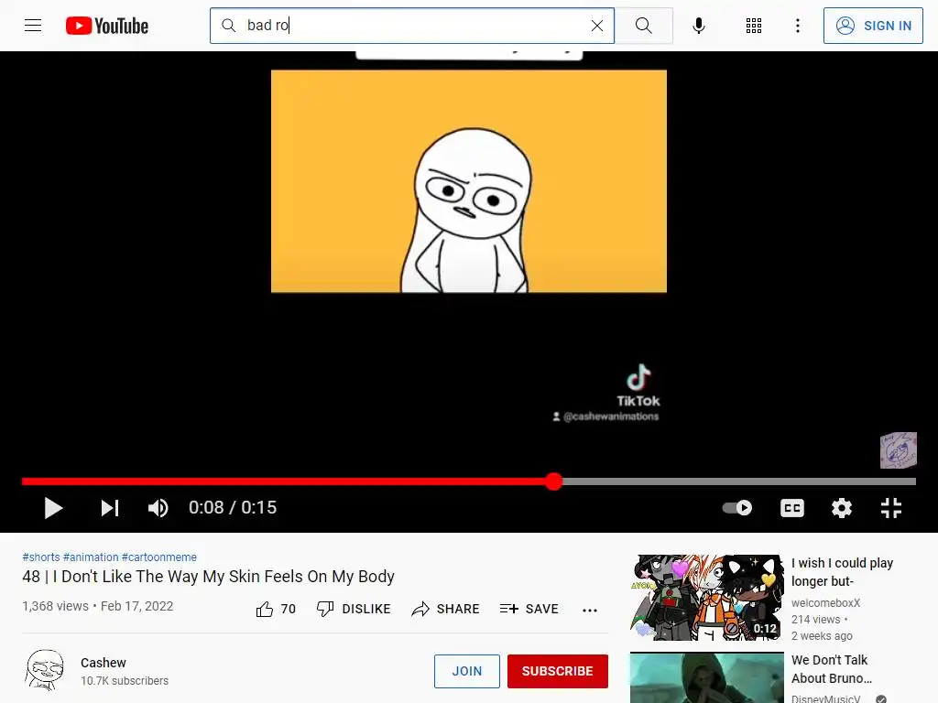SUBSCRIBE to the Cashew channel

pos(558,671)
